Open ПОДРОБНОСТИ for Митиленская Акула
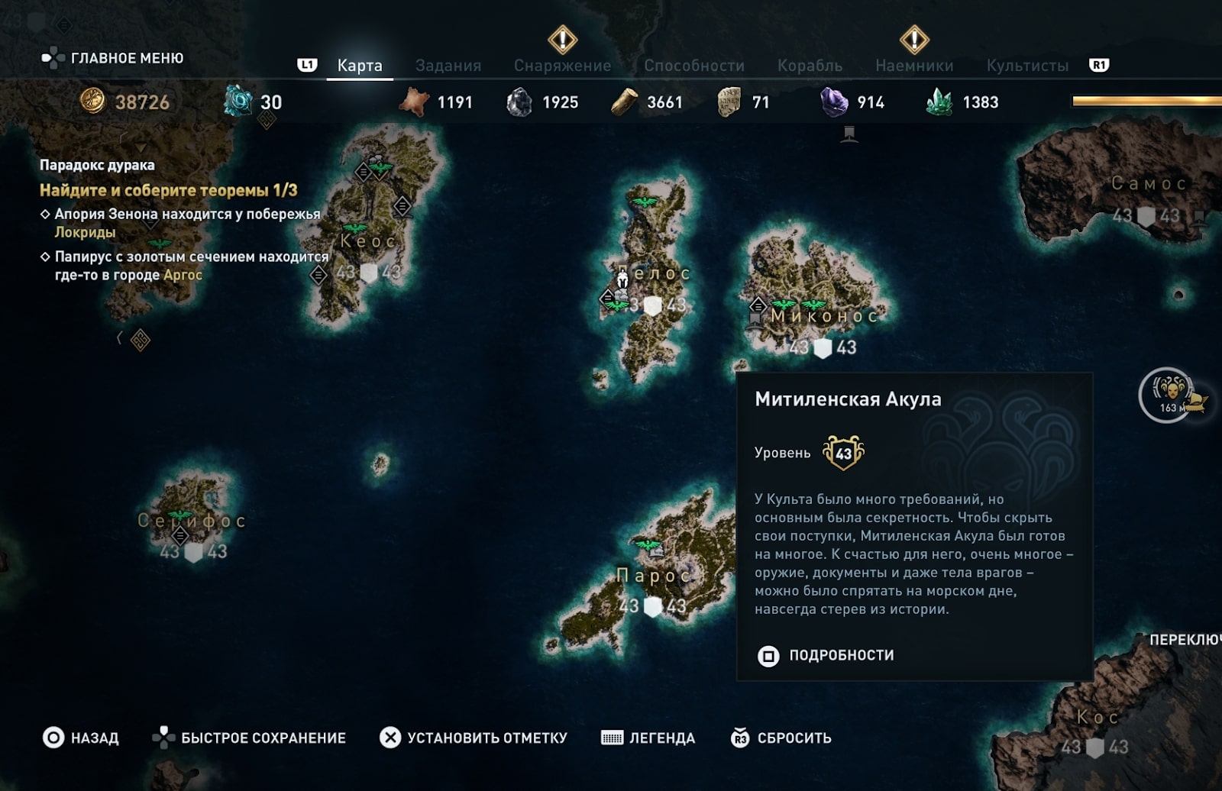This screenshot has height=791, width=1222. [826, 655]
